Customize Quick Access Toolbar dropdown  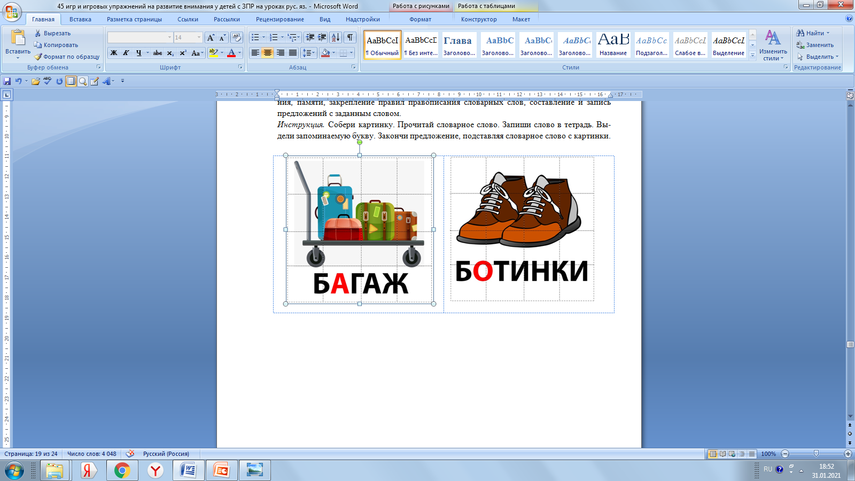(122, 81)
